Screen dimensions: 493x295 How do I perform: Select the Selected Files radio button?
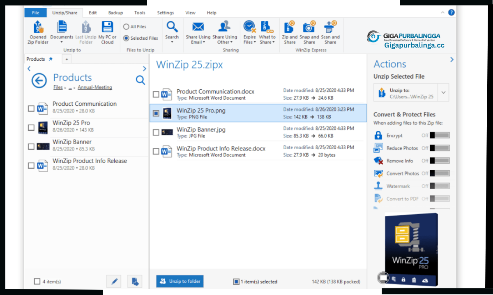tap(126, 38)
